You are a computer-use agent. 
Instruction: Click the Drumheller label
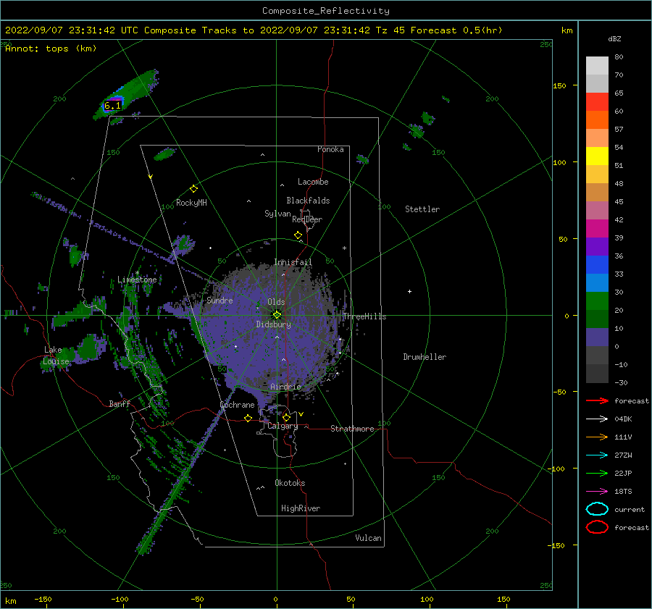pyautogui.click(x=425, y=357)
